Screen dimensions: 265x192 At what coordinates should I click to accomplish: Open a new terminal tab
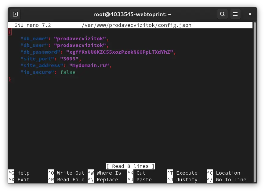point(15,14)
